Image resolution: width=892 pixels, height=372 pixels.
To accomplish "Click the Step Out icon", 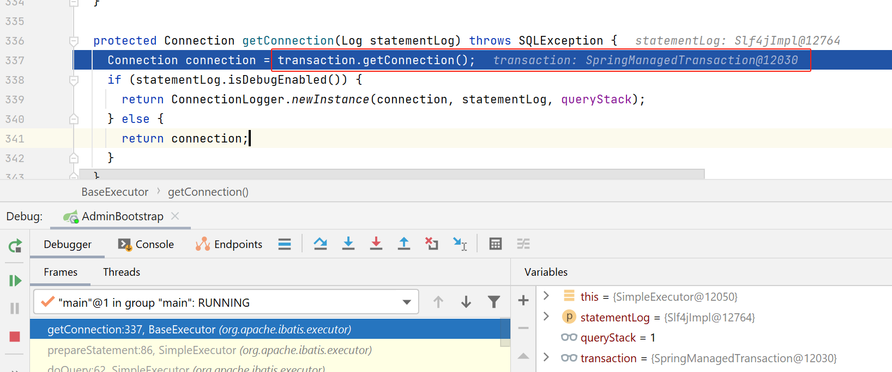I will tap(404, 244).
